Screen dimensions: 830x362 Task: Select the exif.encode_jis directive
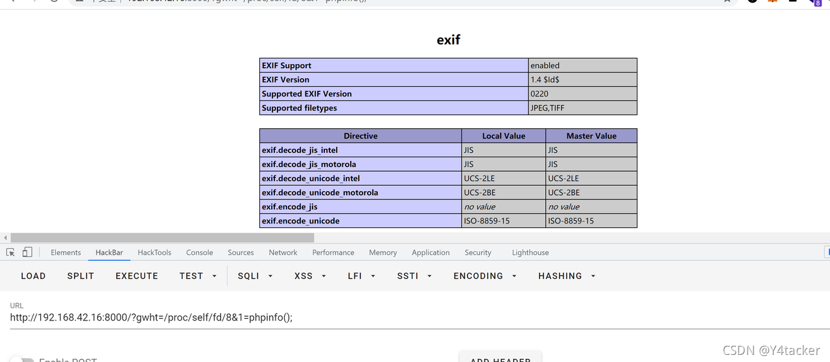[x=290, y=207]
